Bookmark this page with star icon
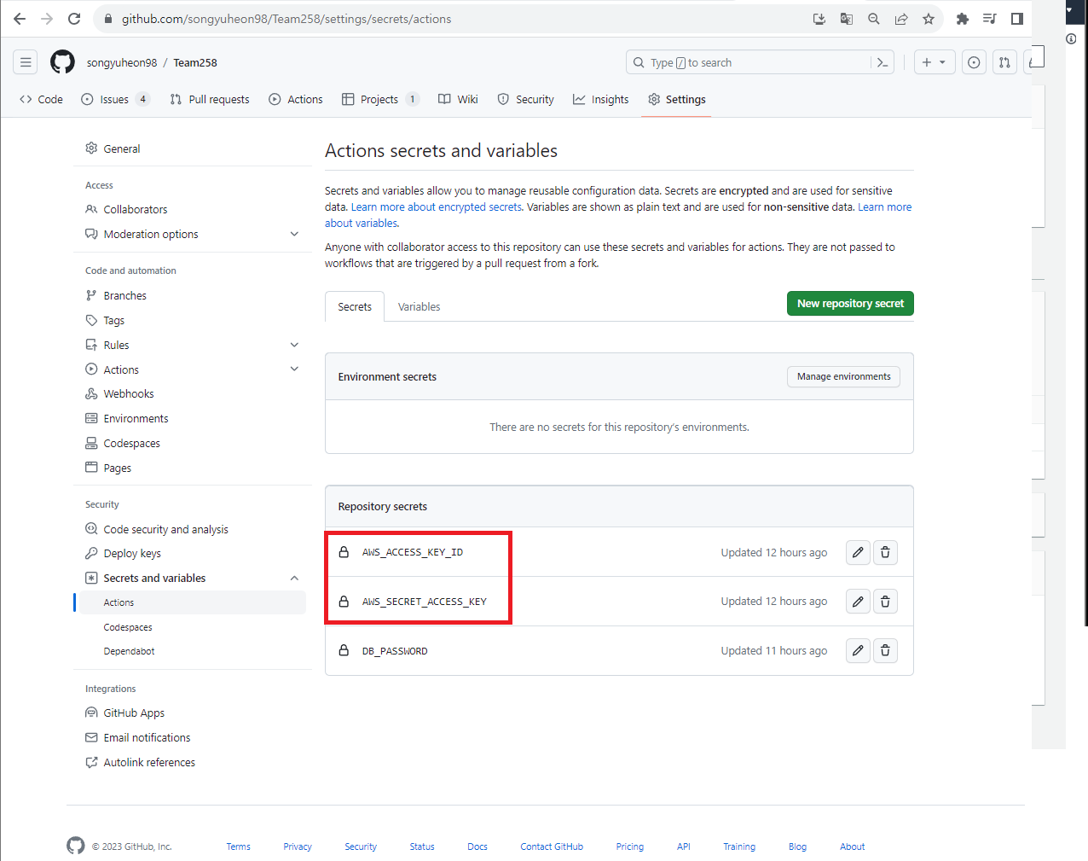The image size is (1088, 861). [929, 19]
